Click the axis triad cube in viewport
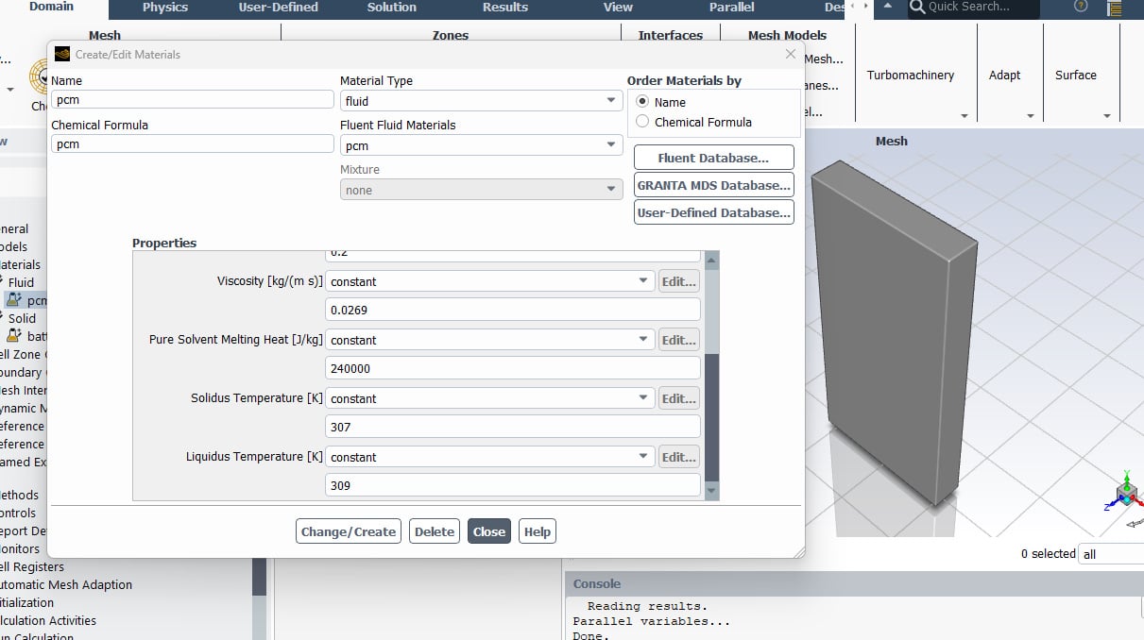 [x=1127, y=493]
